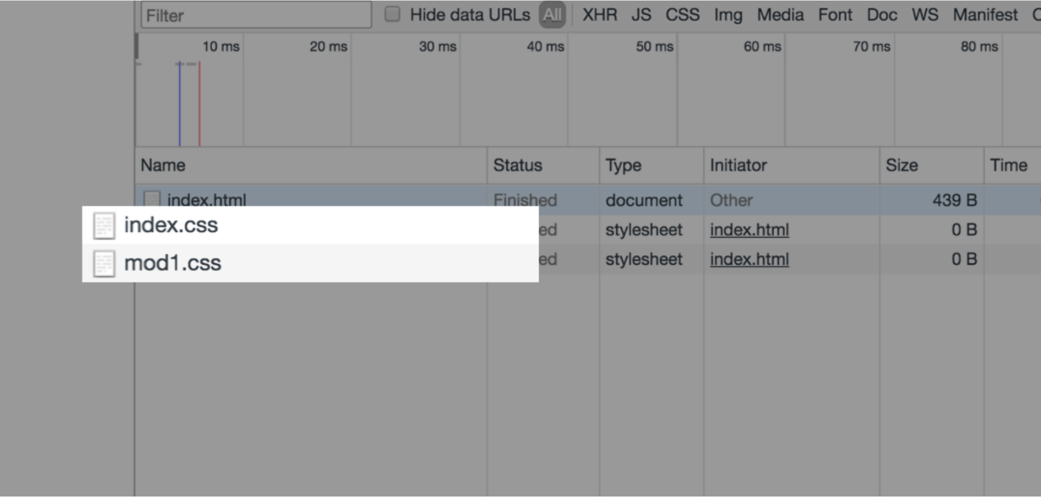This screenshot has width=1041, height=497.
Task: Filter requests by Font
Action: [836, 15]
